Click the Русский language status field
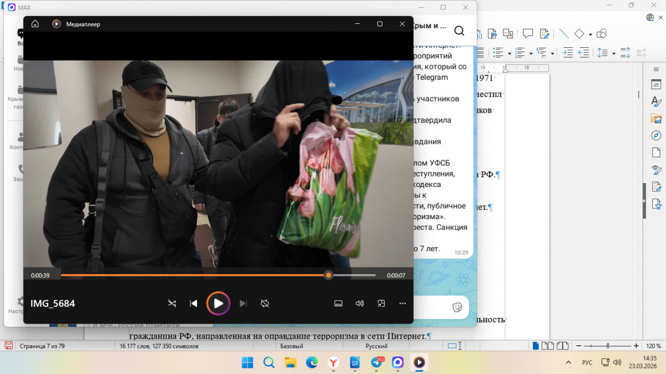Screen dimensions: 666x374 pyautogui.click(x=376, y=346)
